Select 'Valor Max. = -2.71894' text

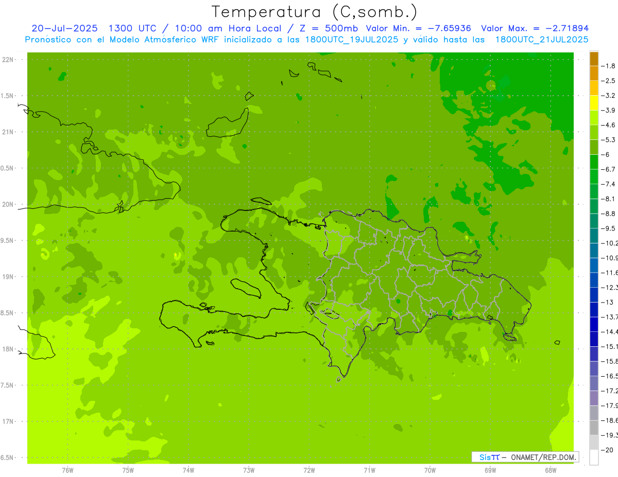point(535,28)
